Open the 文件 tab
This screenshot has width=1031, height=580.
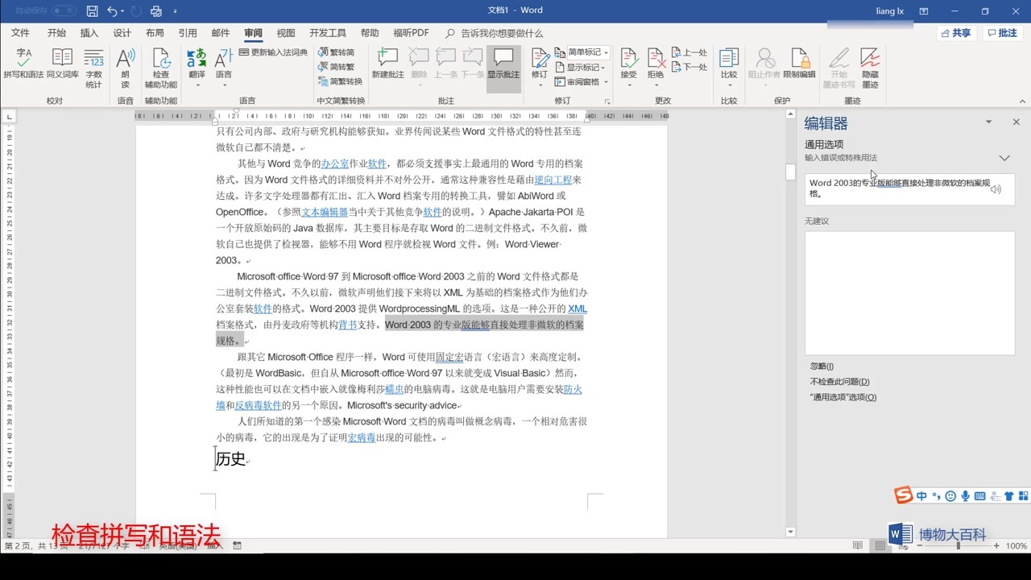[20, 33]
